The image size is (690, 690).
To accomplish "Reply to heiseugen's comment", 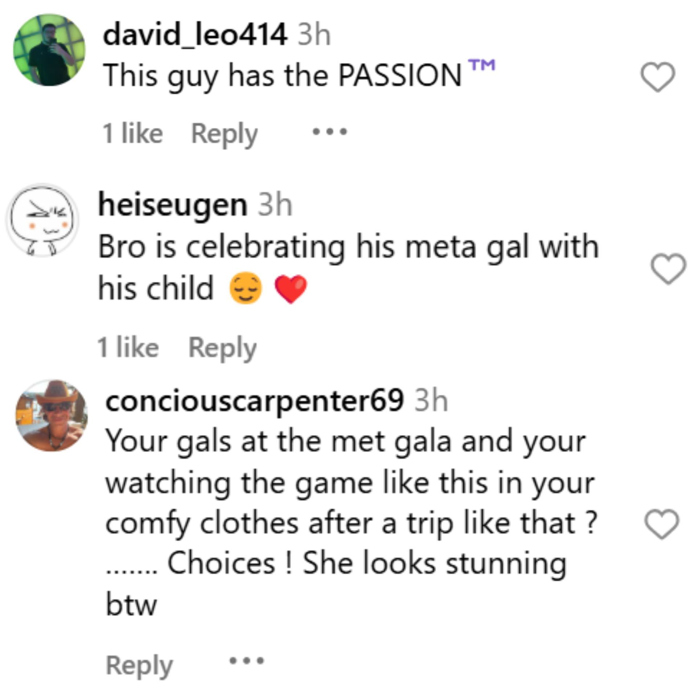I will coord(222,348).
